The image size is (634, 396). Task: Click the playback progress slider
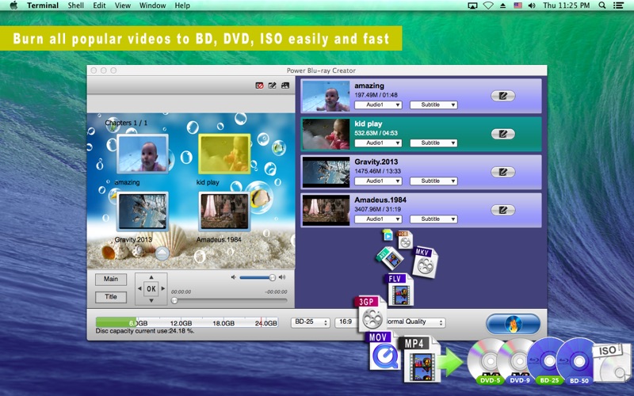pos(229,301)
